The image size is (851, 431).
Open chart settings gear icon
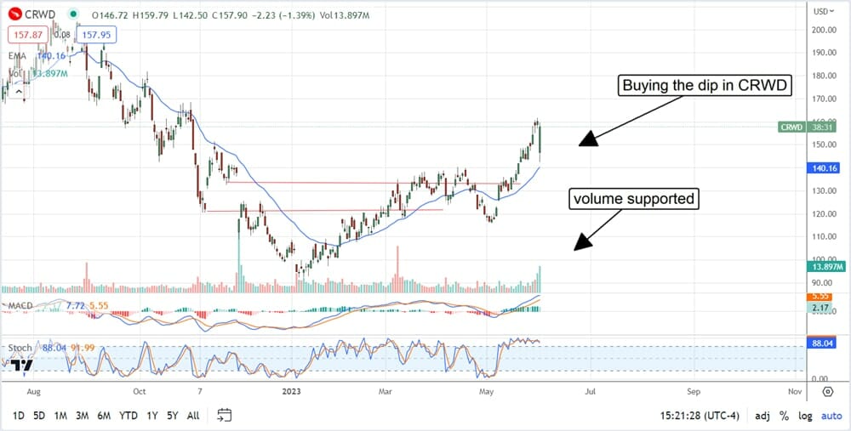click(x=827, y=392)
